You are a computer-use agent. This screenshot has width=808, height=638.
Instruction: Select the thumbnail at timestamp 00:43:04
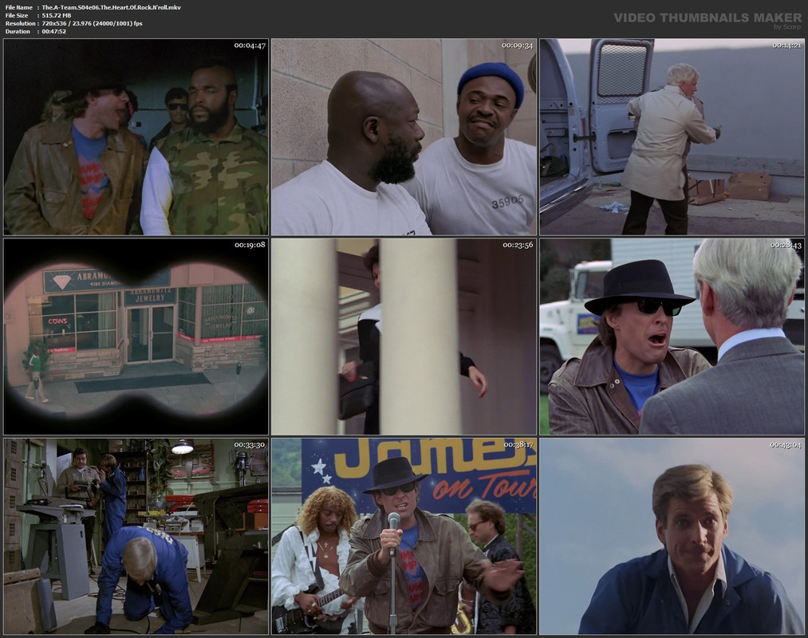(x=672, y=537)
